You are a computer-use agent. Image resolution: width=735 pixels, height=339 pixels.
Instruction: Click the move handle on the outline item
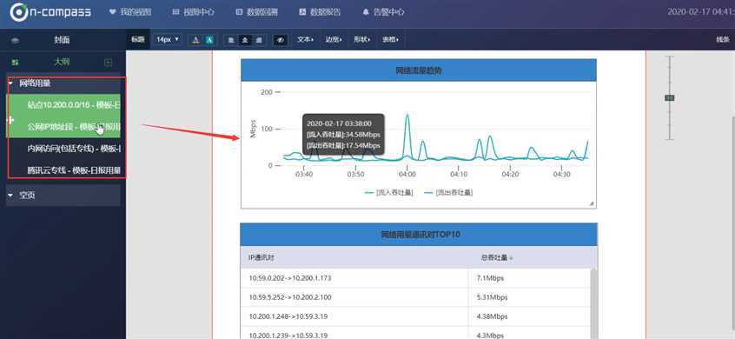pos(10,121)
